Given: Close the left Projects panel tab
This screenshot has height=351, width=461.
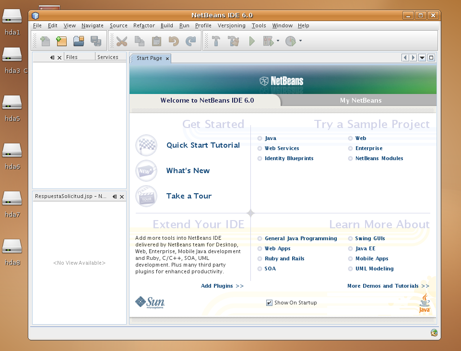Looking at the screenshot, I should coord(59,58).
